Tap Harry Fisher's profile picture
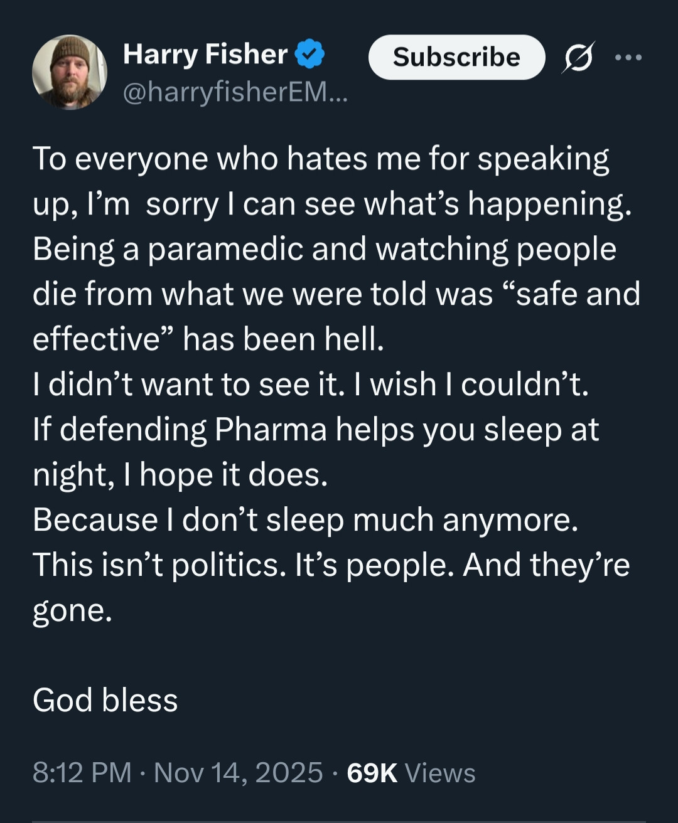This screenshot has height=823, width=678. click(70, 72)
